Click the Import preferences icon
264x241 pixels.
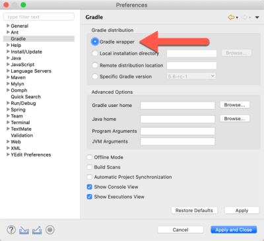click(x=24, y=230)
